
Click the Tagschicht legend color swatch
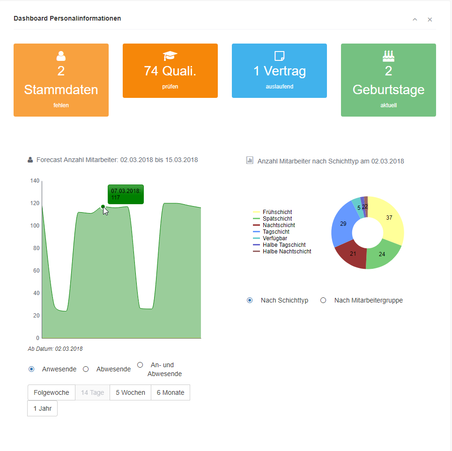256,232
